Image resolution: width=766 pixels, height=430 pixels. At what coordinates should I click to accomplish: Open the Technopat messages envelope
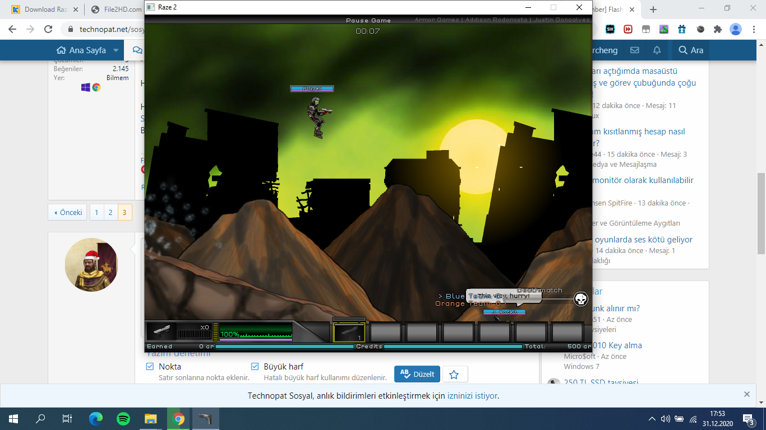[x=635, y=50]
